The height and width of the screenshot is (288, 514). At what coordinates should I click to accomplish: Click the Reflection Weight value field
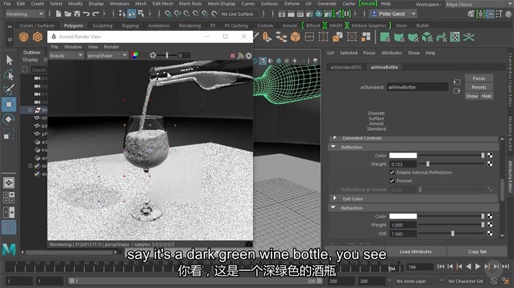[x=403, y=164]
